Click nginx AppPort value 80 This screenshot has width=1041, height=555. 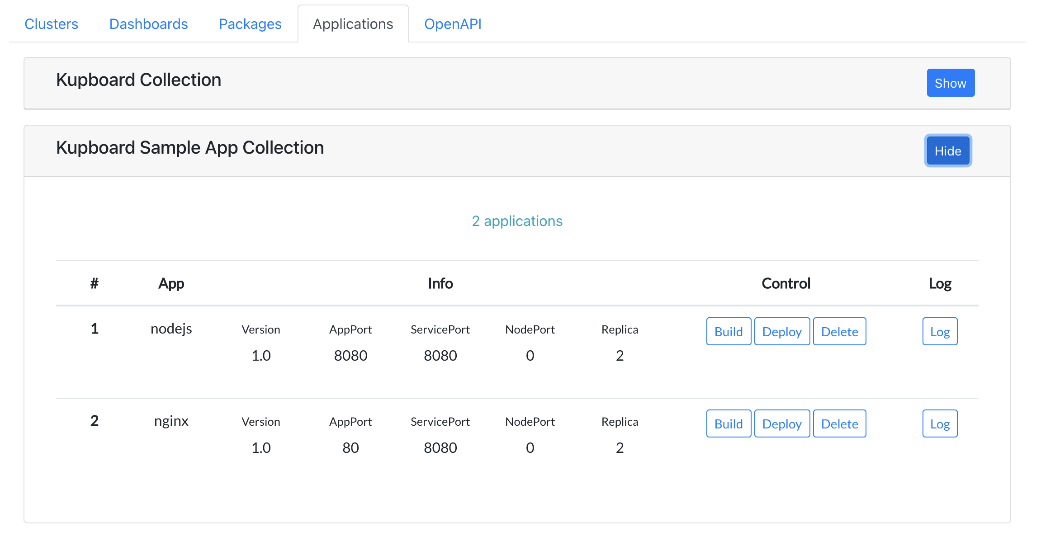coord(350,448)
